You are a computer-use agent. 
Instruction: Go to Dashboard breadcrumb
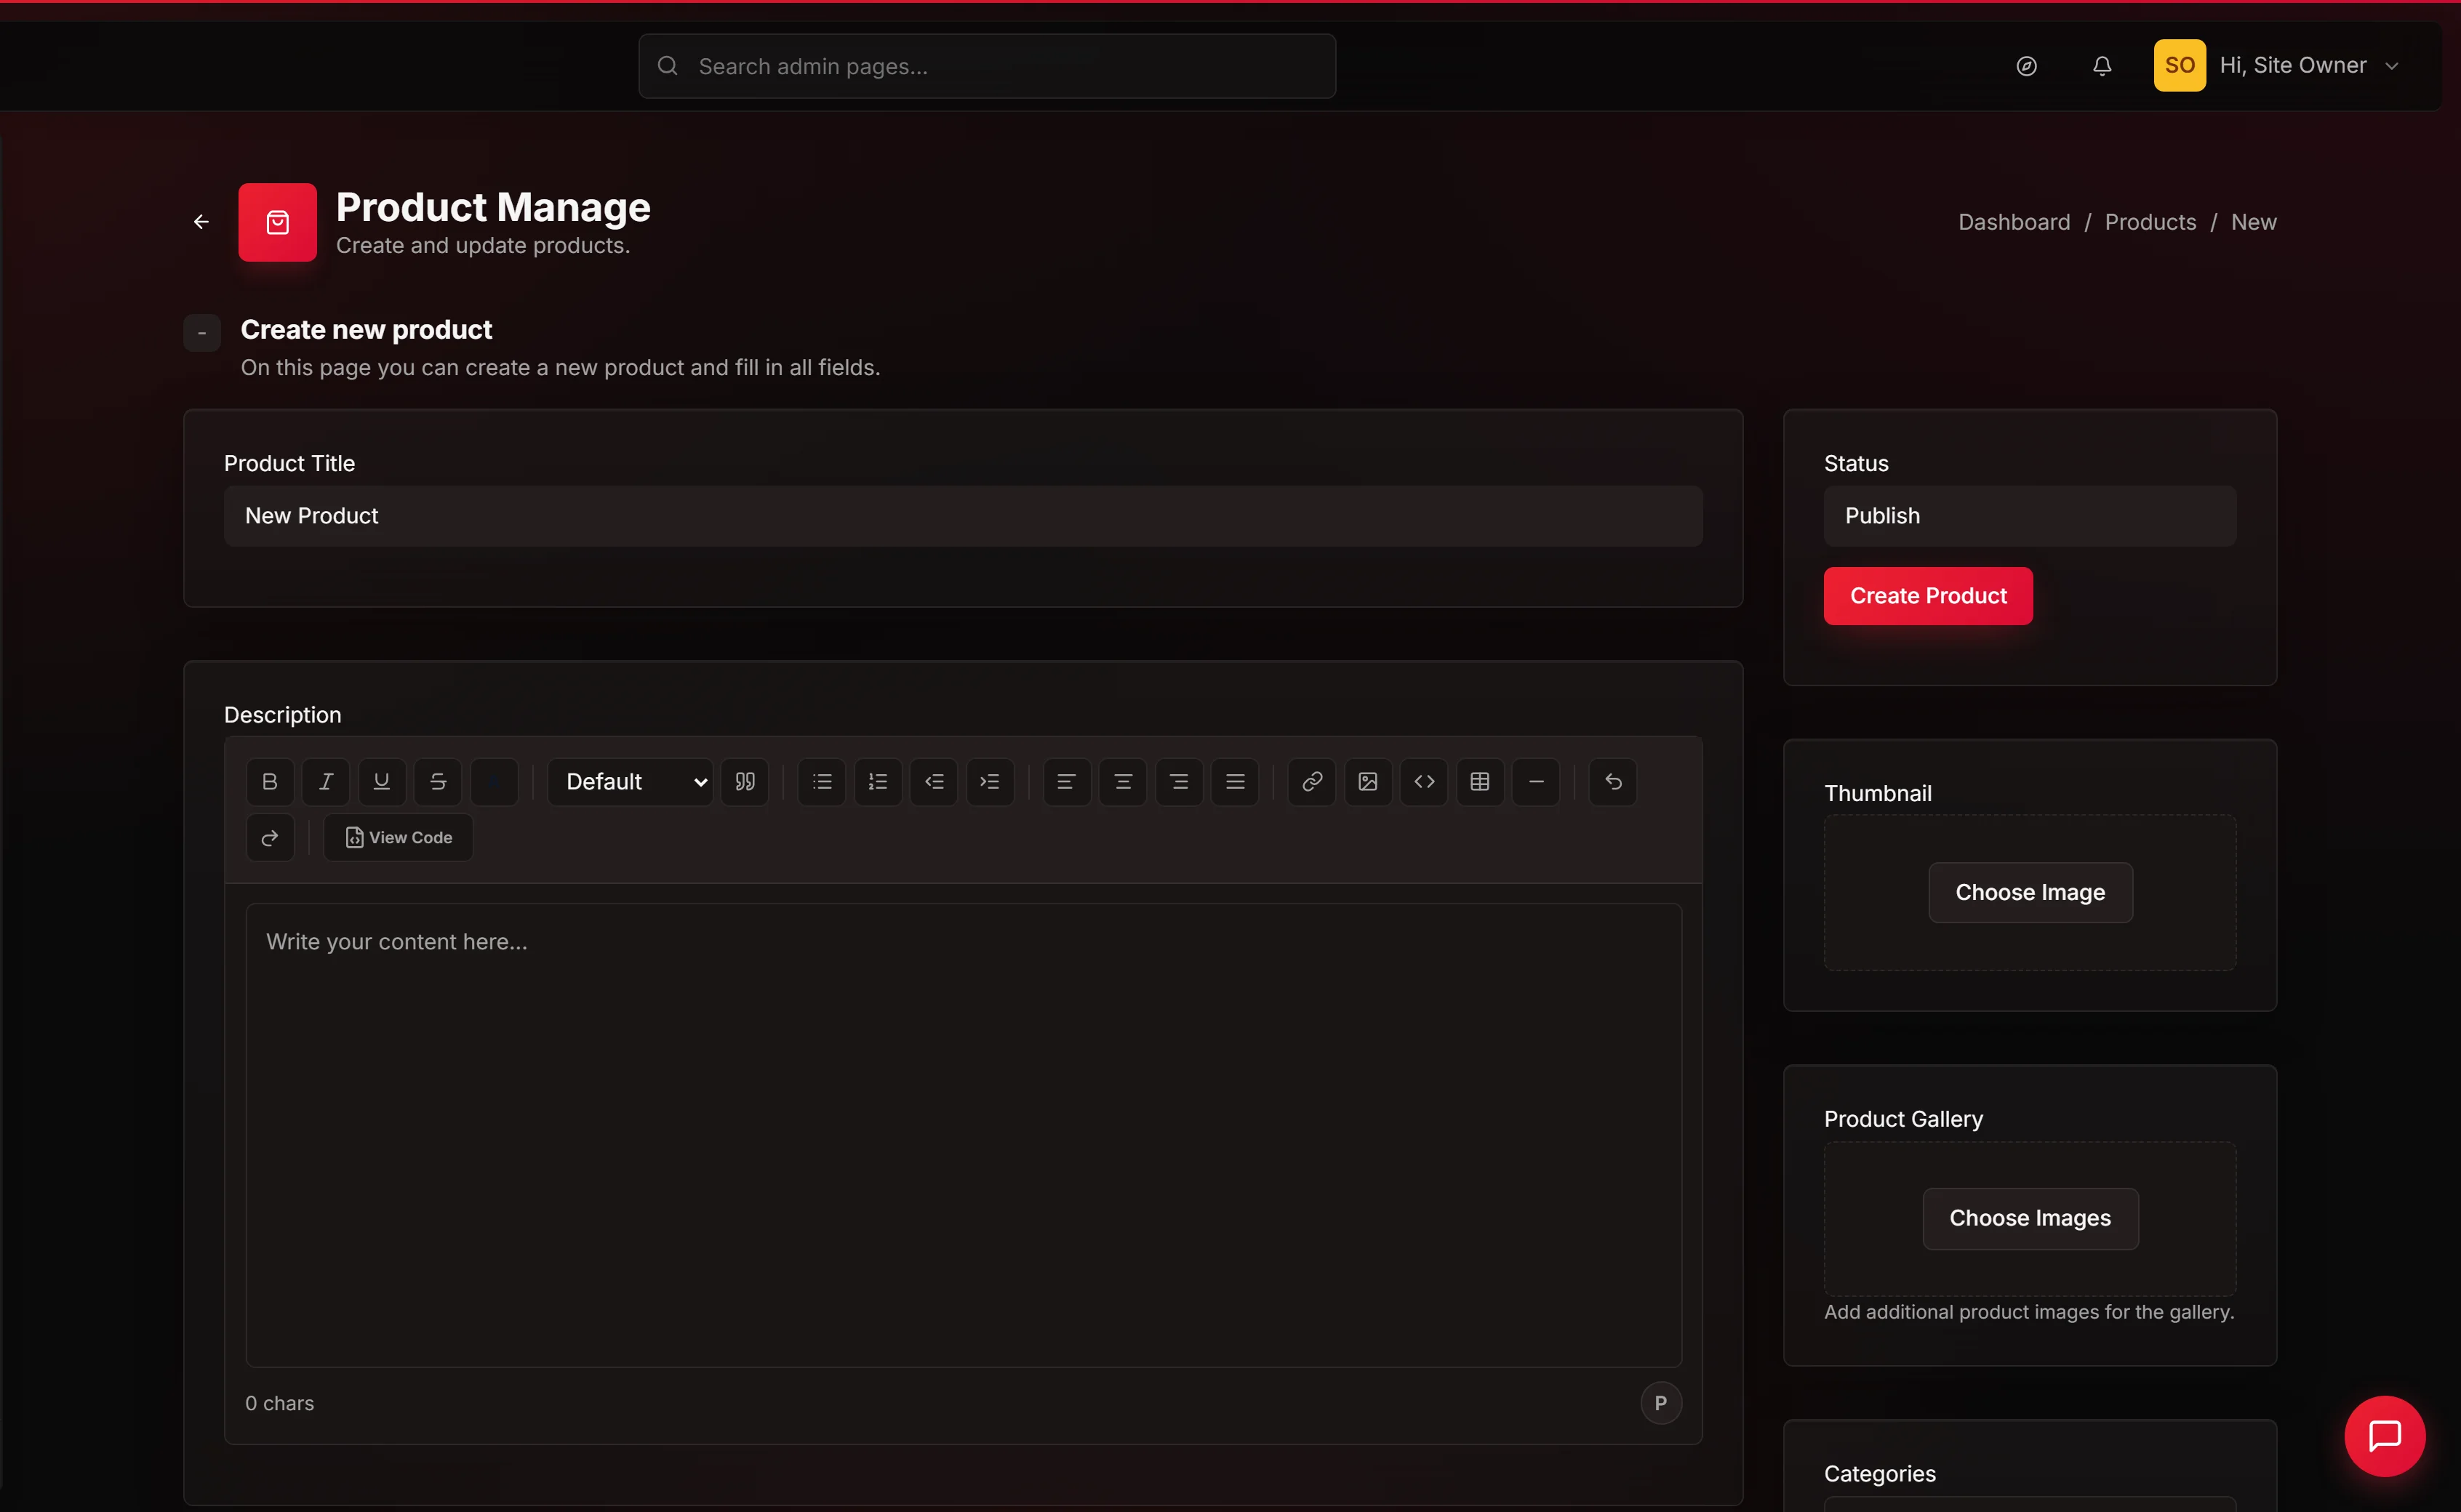click(x=2014, y=222)
